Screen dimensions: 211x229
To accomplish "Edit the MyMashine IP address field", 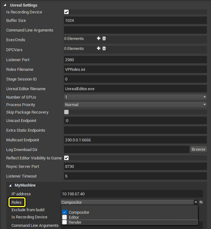I will point(132,194).
